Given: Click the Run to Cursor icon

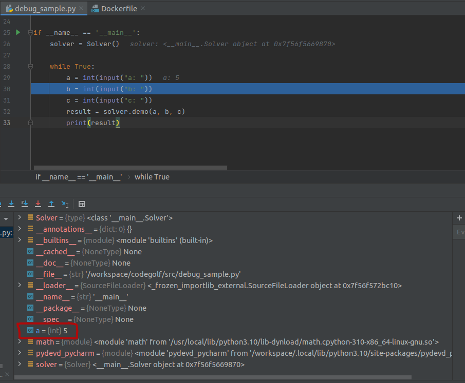Looking at the screenshot, I should 65,204.
